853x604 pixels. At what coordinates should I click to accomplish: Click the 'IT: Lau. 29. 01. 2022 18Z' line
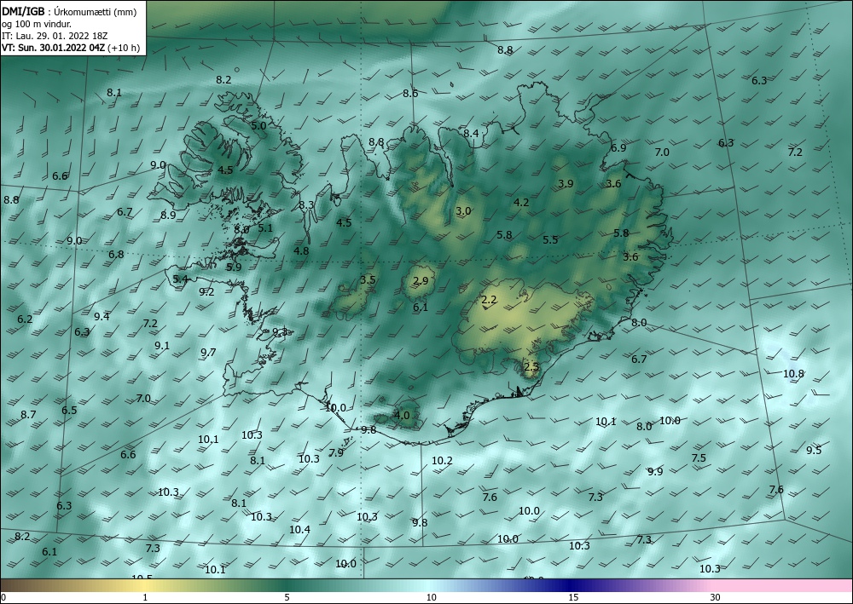coord(55,36)
